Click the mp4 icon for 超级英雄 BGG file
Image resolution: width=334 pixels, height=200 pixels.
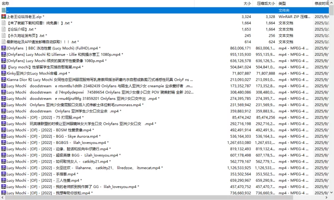[4, 155]
